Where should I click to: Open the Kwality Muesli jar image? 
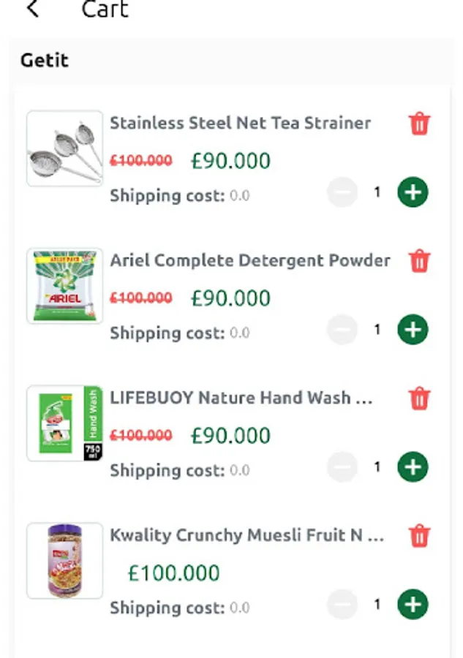(x=64, y=561)
